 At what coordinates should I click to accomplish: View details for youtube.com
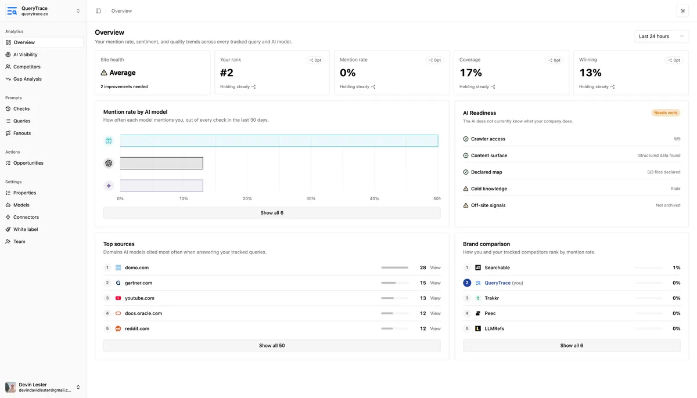tap(435, 298)
